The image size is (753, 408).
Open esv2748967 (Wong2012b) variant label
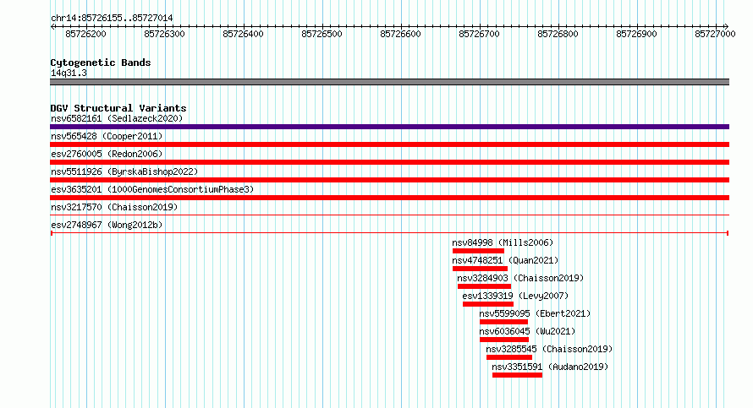point(107,225)
